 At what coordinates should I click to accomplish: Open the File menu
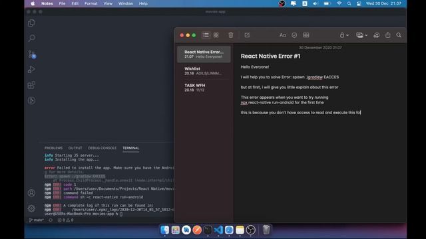[x=62, y=3]
